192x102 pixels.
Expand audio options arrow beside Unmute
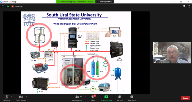point(12,97)
